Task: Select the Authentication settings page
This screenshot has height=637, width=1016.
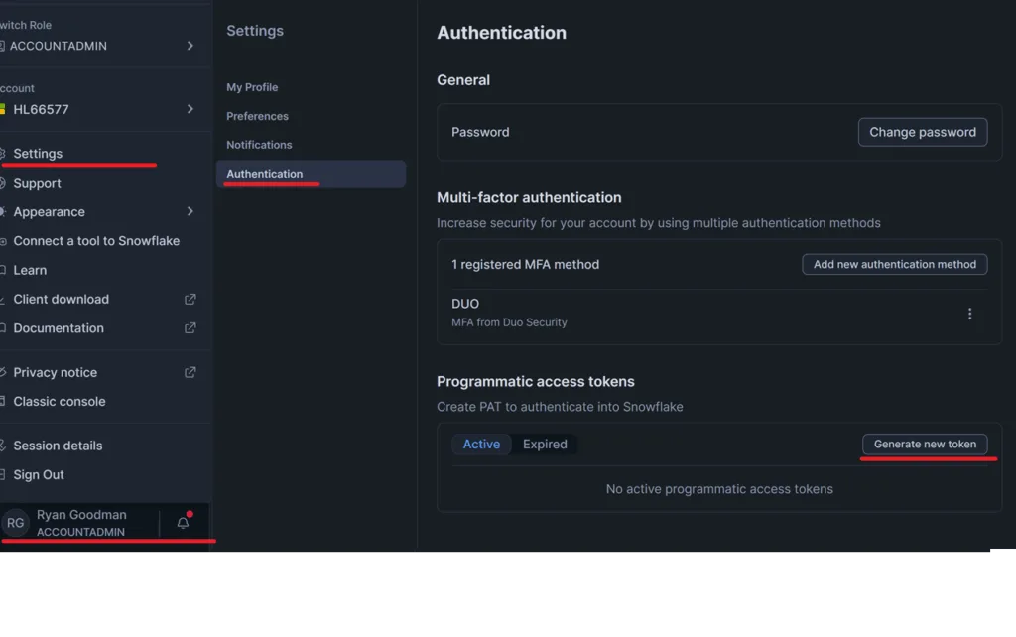Action: [311, 174]
